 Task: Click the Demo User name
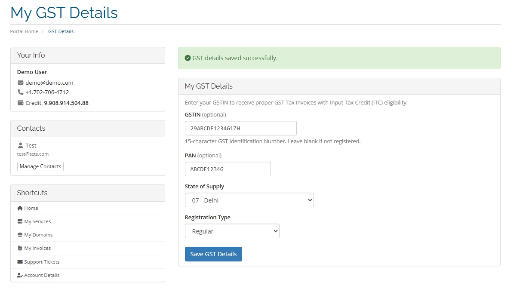pyautogui.click(x=32, y=72)
